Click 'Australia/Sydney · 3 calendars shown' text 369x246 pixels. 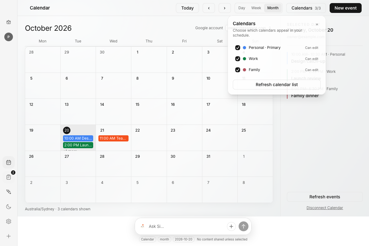[58, 209]
